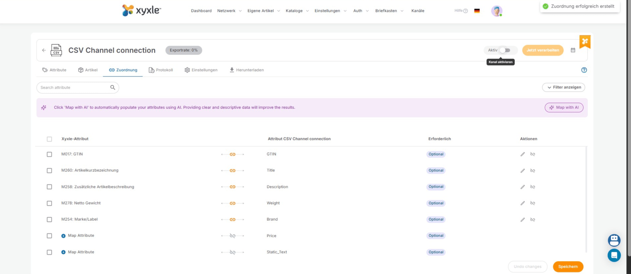Click plus icon to map Price attribute

click(x=63, y=236)
